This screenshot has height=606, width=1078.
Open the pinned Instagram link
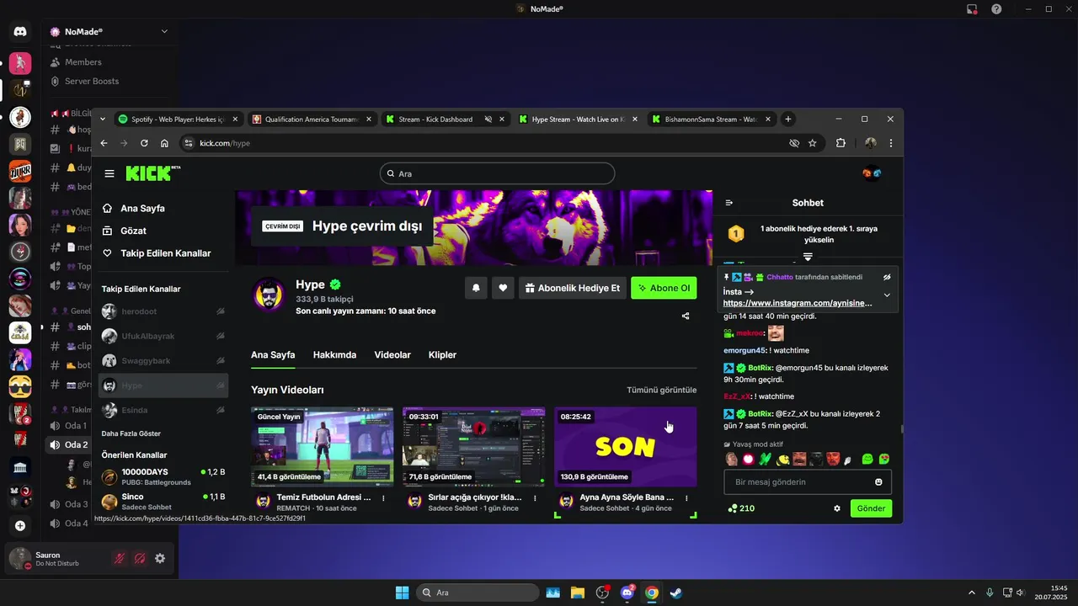tap(798, 303)
